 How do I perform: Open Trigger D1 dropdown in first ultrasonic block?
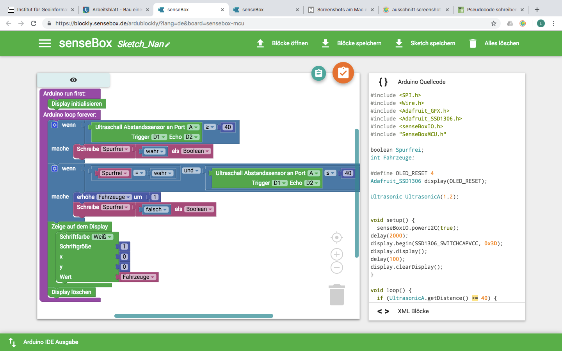tap(159, 137)
